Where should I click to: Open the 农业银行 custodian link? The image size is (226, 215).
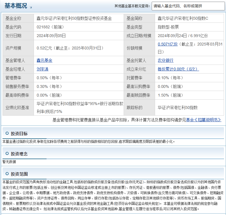[165, 60]
